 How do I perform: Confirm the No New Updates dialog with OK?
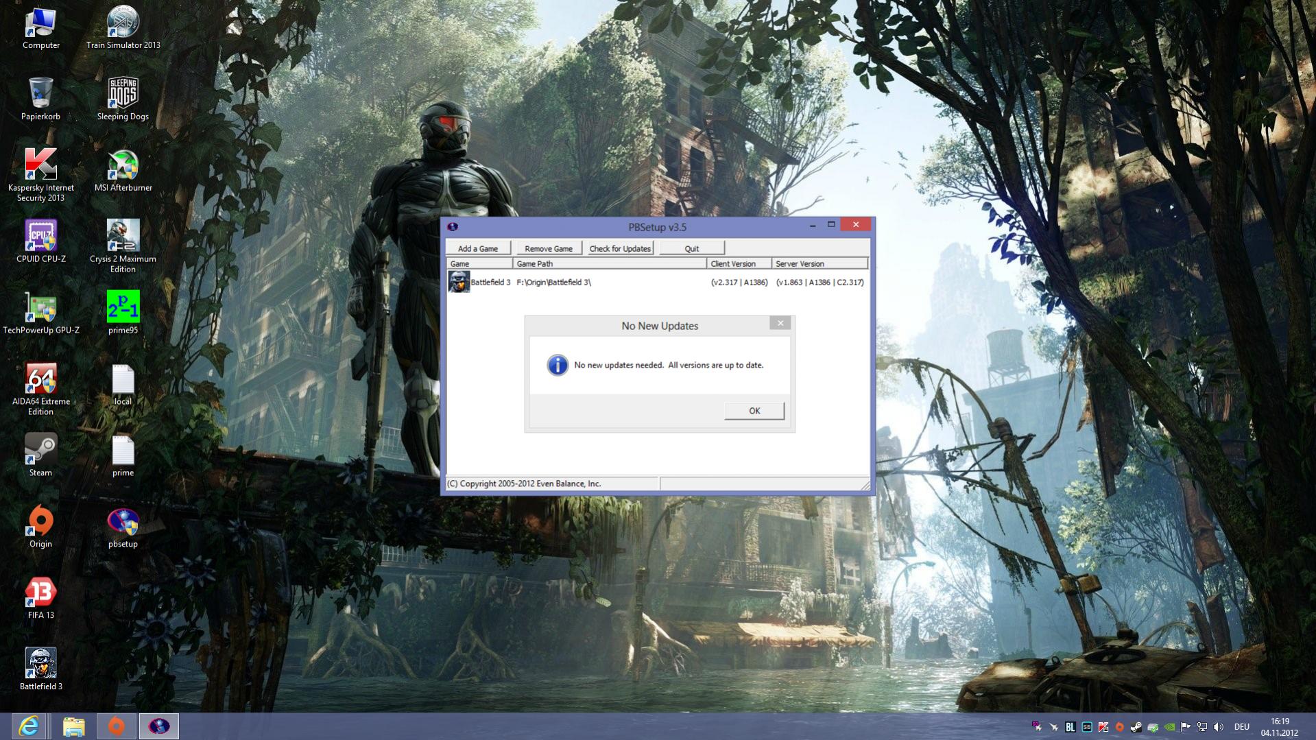pos(754,411)
